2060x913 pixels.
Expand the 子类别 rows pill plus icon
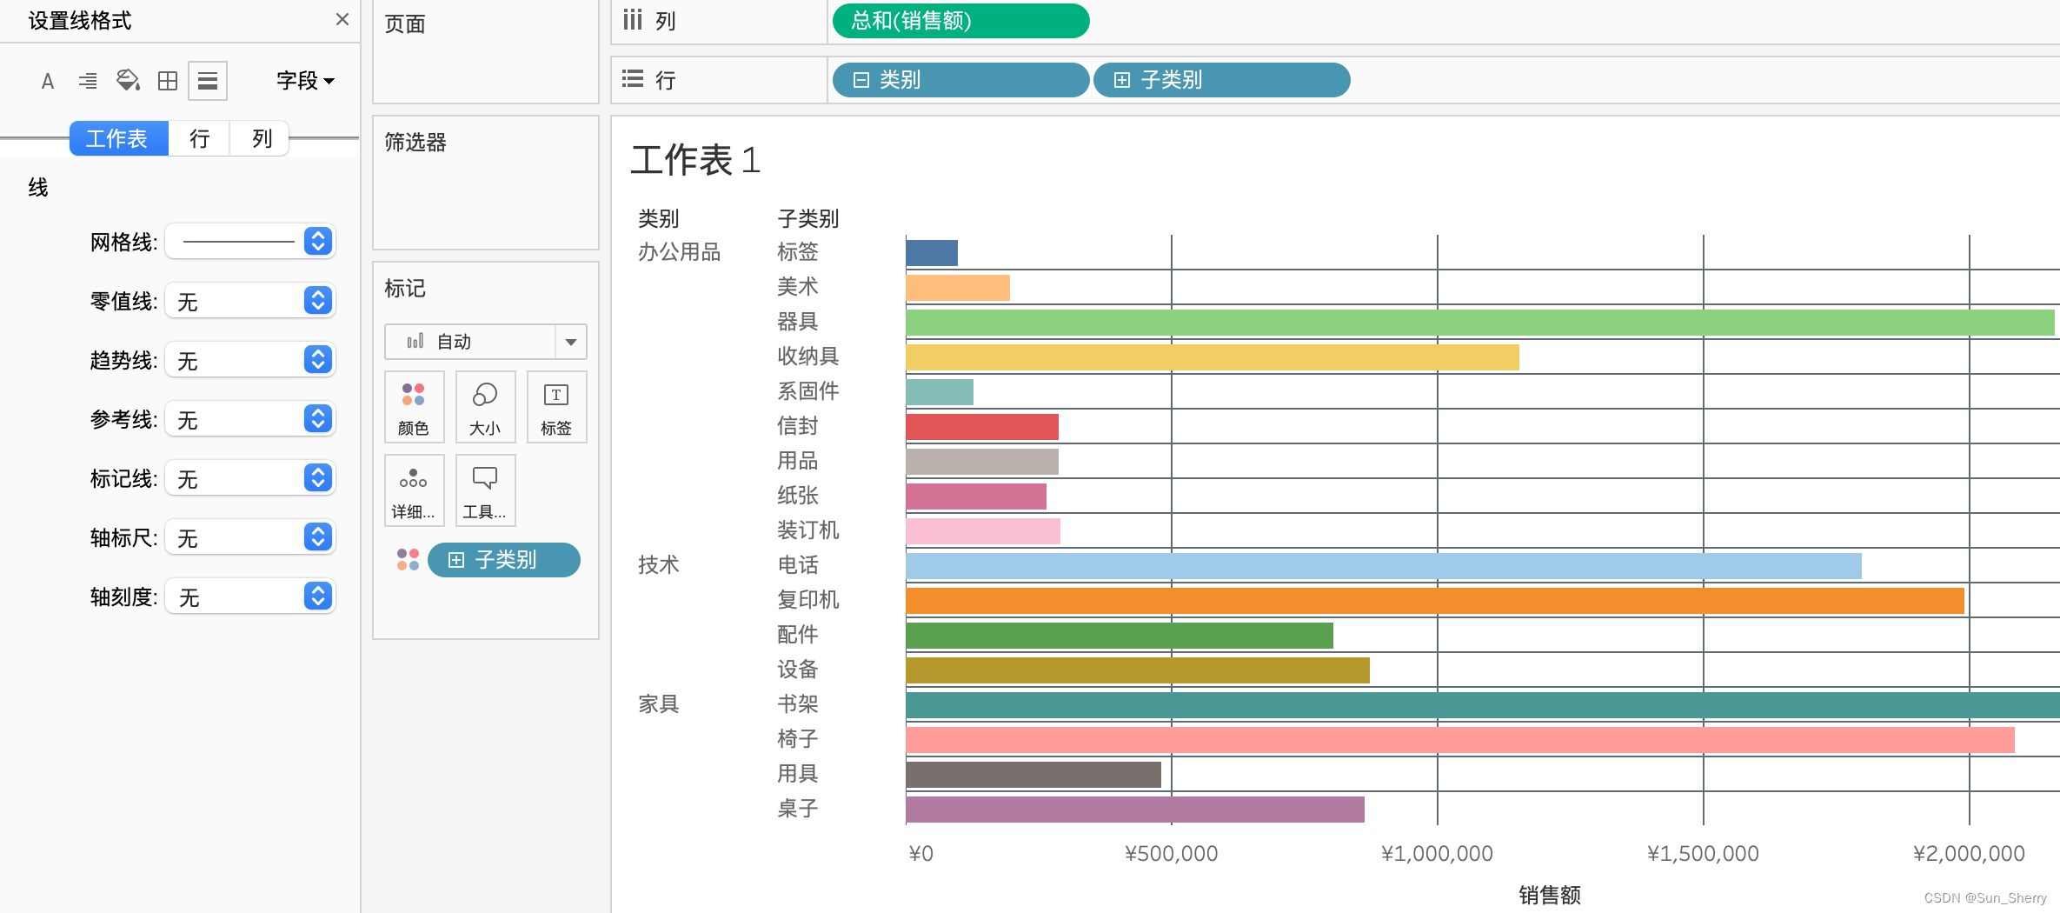coord(1122,80)
